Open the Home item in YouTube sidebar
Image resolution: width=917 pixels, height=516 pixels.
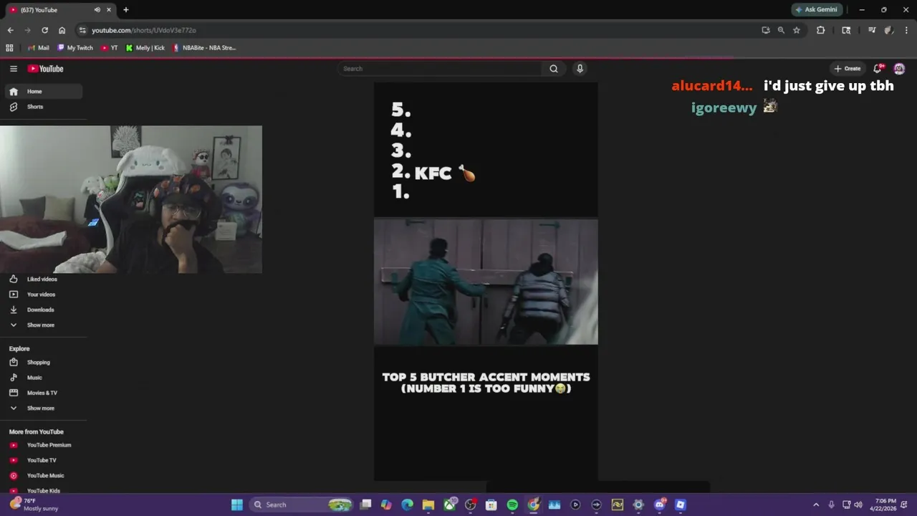point(43,92)
